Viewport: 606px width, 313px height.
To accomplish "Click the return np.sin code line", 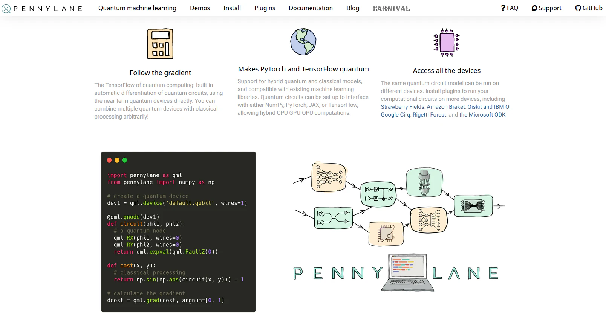I will 179,280.
